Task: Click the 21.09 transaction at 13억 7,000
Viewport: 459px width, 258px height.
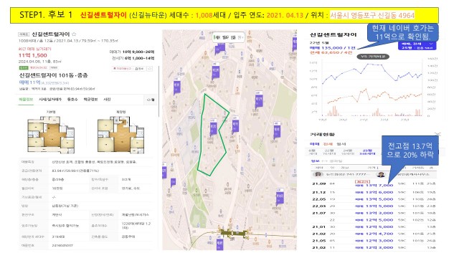Action: coord(374,183)
